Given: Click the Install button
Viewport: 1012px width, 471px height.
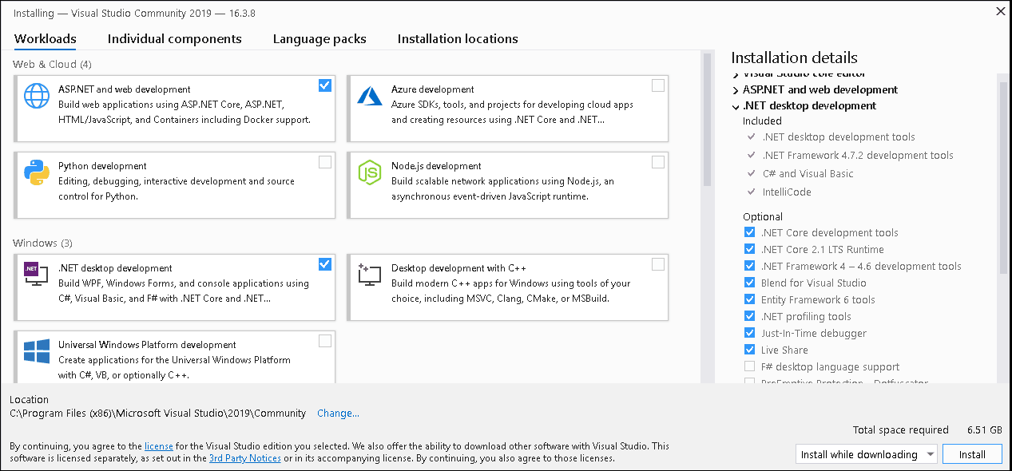Looking at the screenshot, I should pyautogui.click(x=972, y=454).
